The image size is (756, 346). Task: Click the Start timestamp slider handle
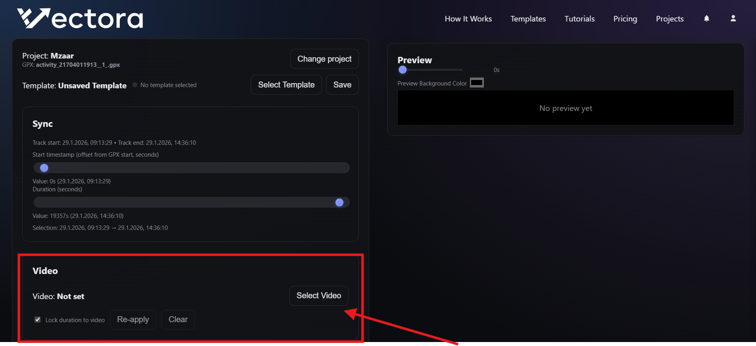pyautogui.click(x=44, y=168)
